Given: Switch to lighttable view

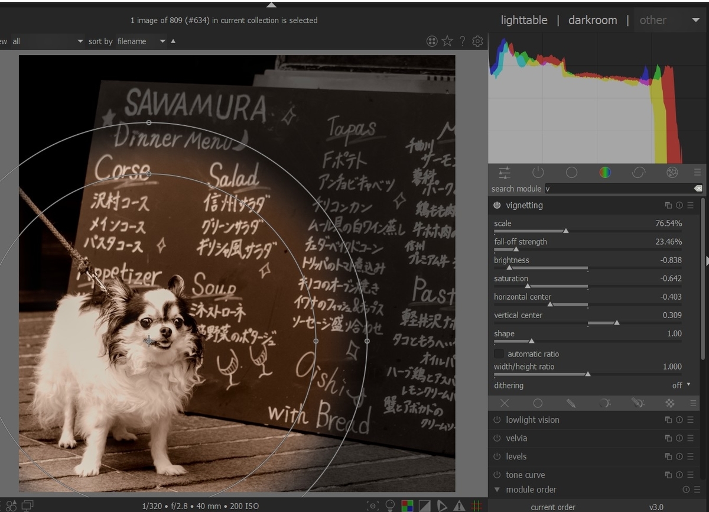Looking at the screenshot, I should coord(524,20).
